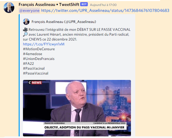
Task: Click the #UnionDesFrancais hashtag
Action: (39, 59)
